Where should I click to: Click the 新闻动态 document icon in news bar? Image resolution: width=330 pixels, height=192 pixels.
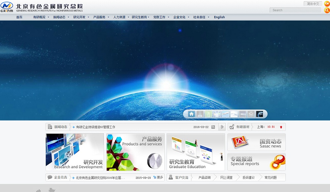pyautogui.click(x=50, y=127)
